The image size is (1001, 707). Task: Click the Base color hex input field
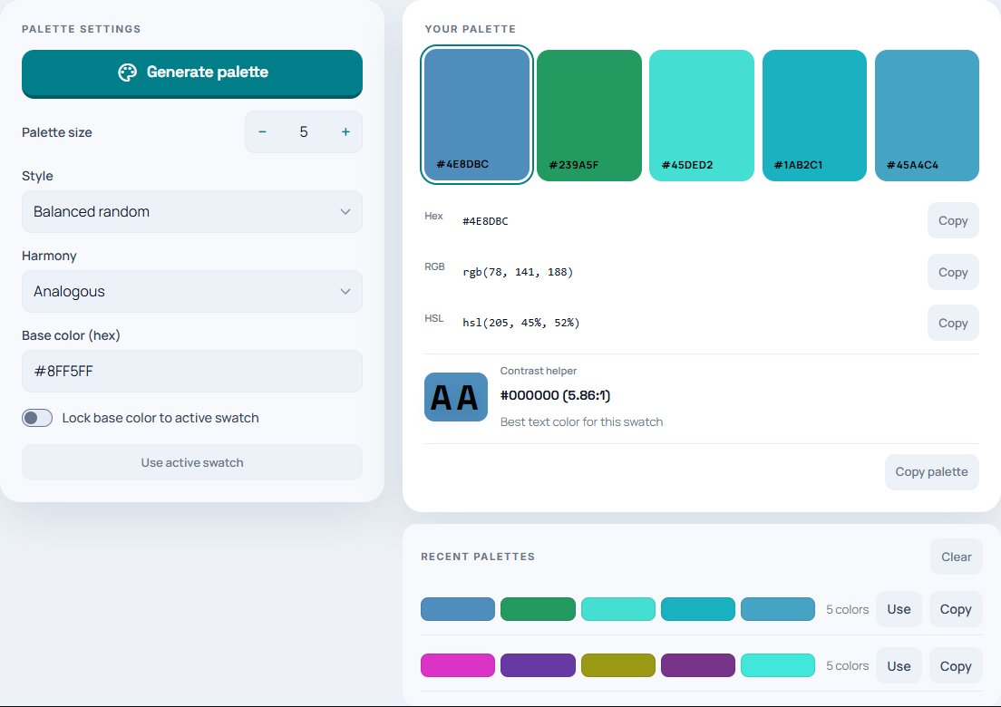pos(192,372)
